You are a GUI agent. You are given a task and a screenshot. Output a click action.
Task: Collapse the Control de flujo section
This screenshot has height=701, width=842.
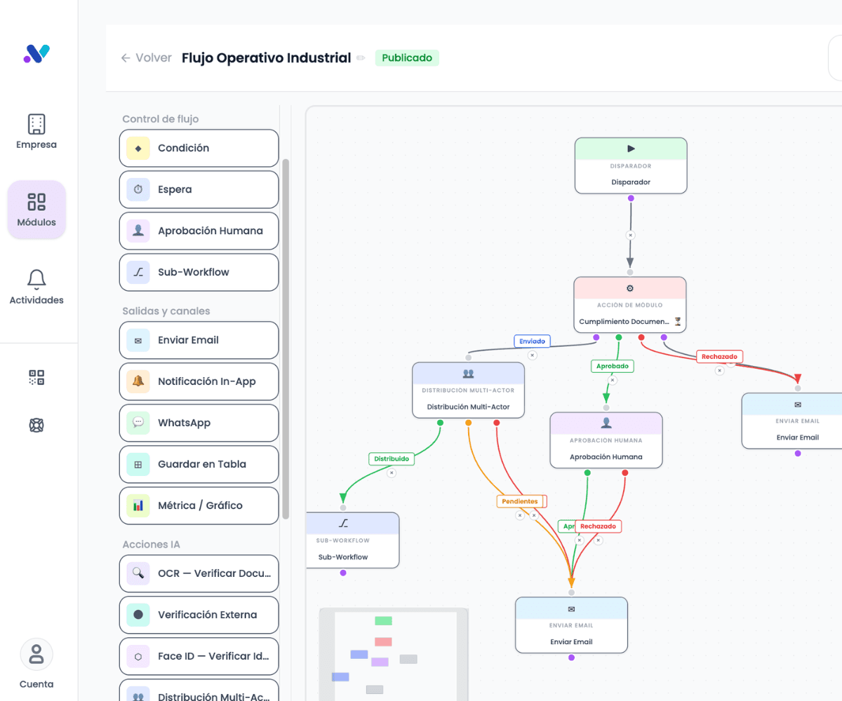[161, 119]
